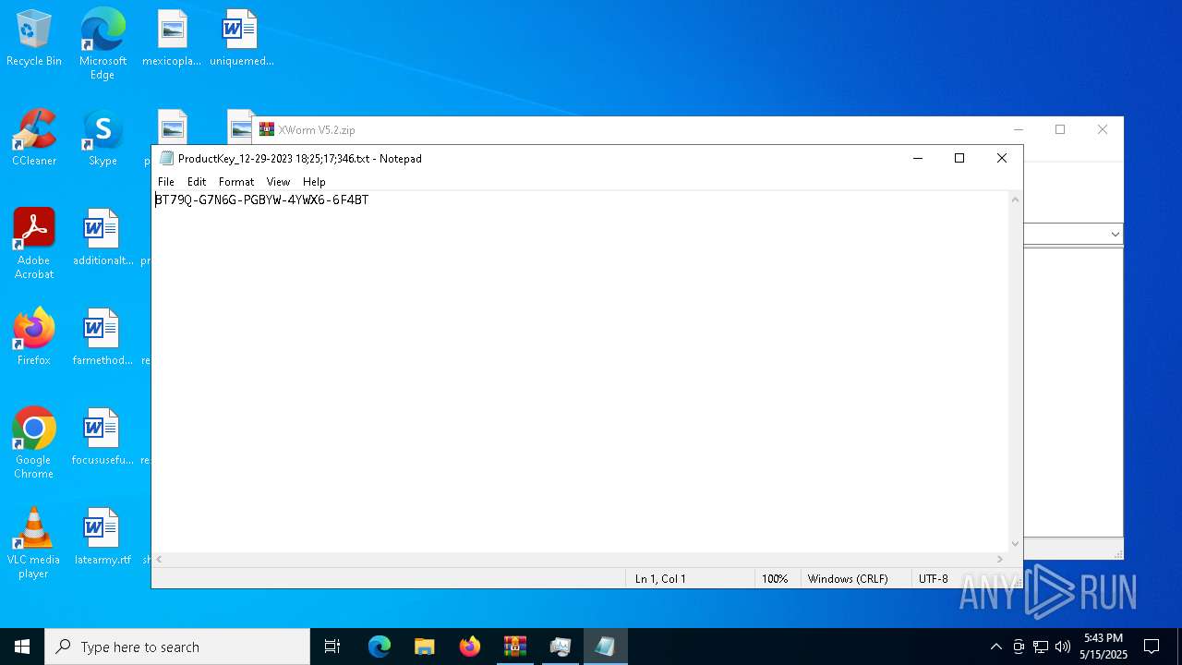Click the UTF-8 encoding status entry
This screenshot has width=1182, height=665.
point(933,579)
